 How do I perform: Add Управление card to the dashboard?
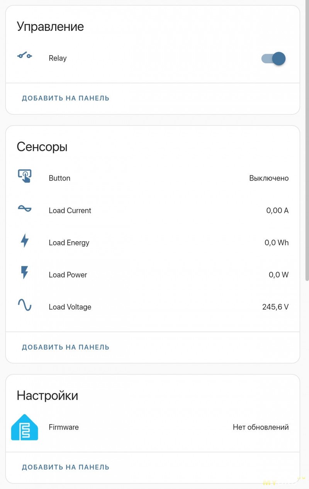(66, 98)
